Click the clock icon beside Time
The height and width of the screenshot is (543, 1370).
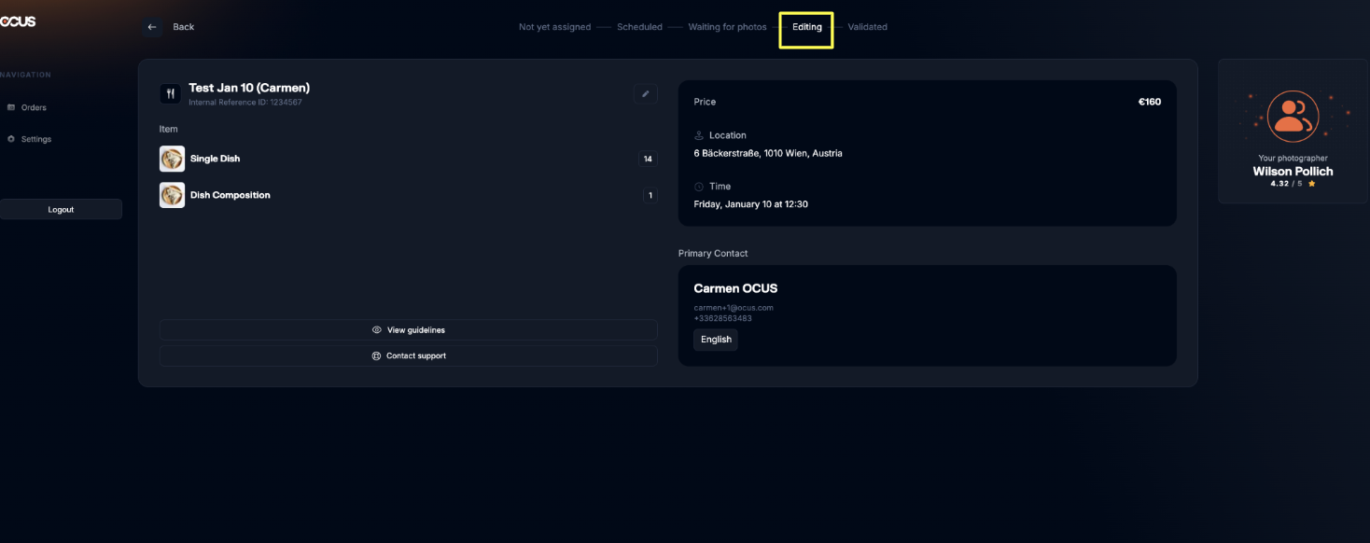[x=699, y=187]
